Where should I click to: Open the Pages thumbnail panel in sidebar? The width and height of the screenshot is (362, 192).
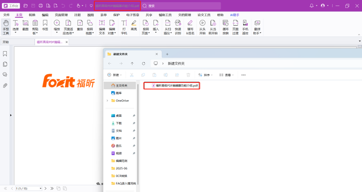point(5,64)
